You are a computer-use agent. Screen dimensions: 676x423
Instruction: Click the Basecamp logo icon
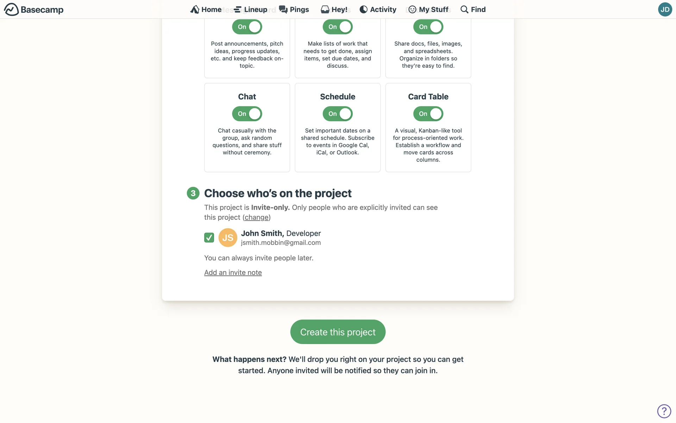click(x=11, y=10)
